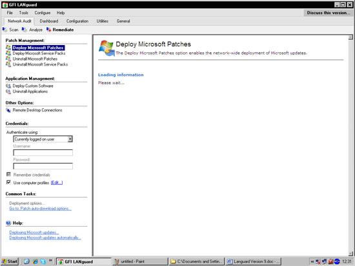Click the Edit link for computer profiles

tap(57, 183)
